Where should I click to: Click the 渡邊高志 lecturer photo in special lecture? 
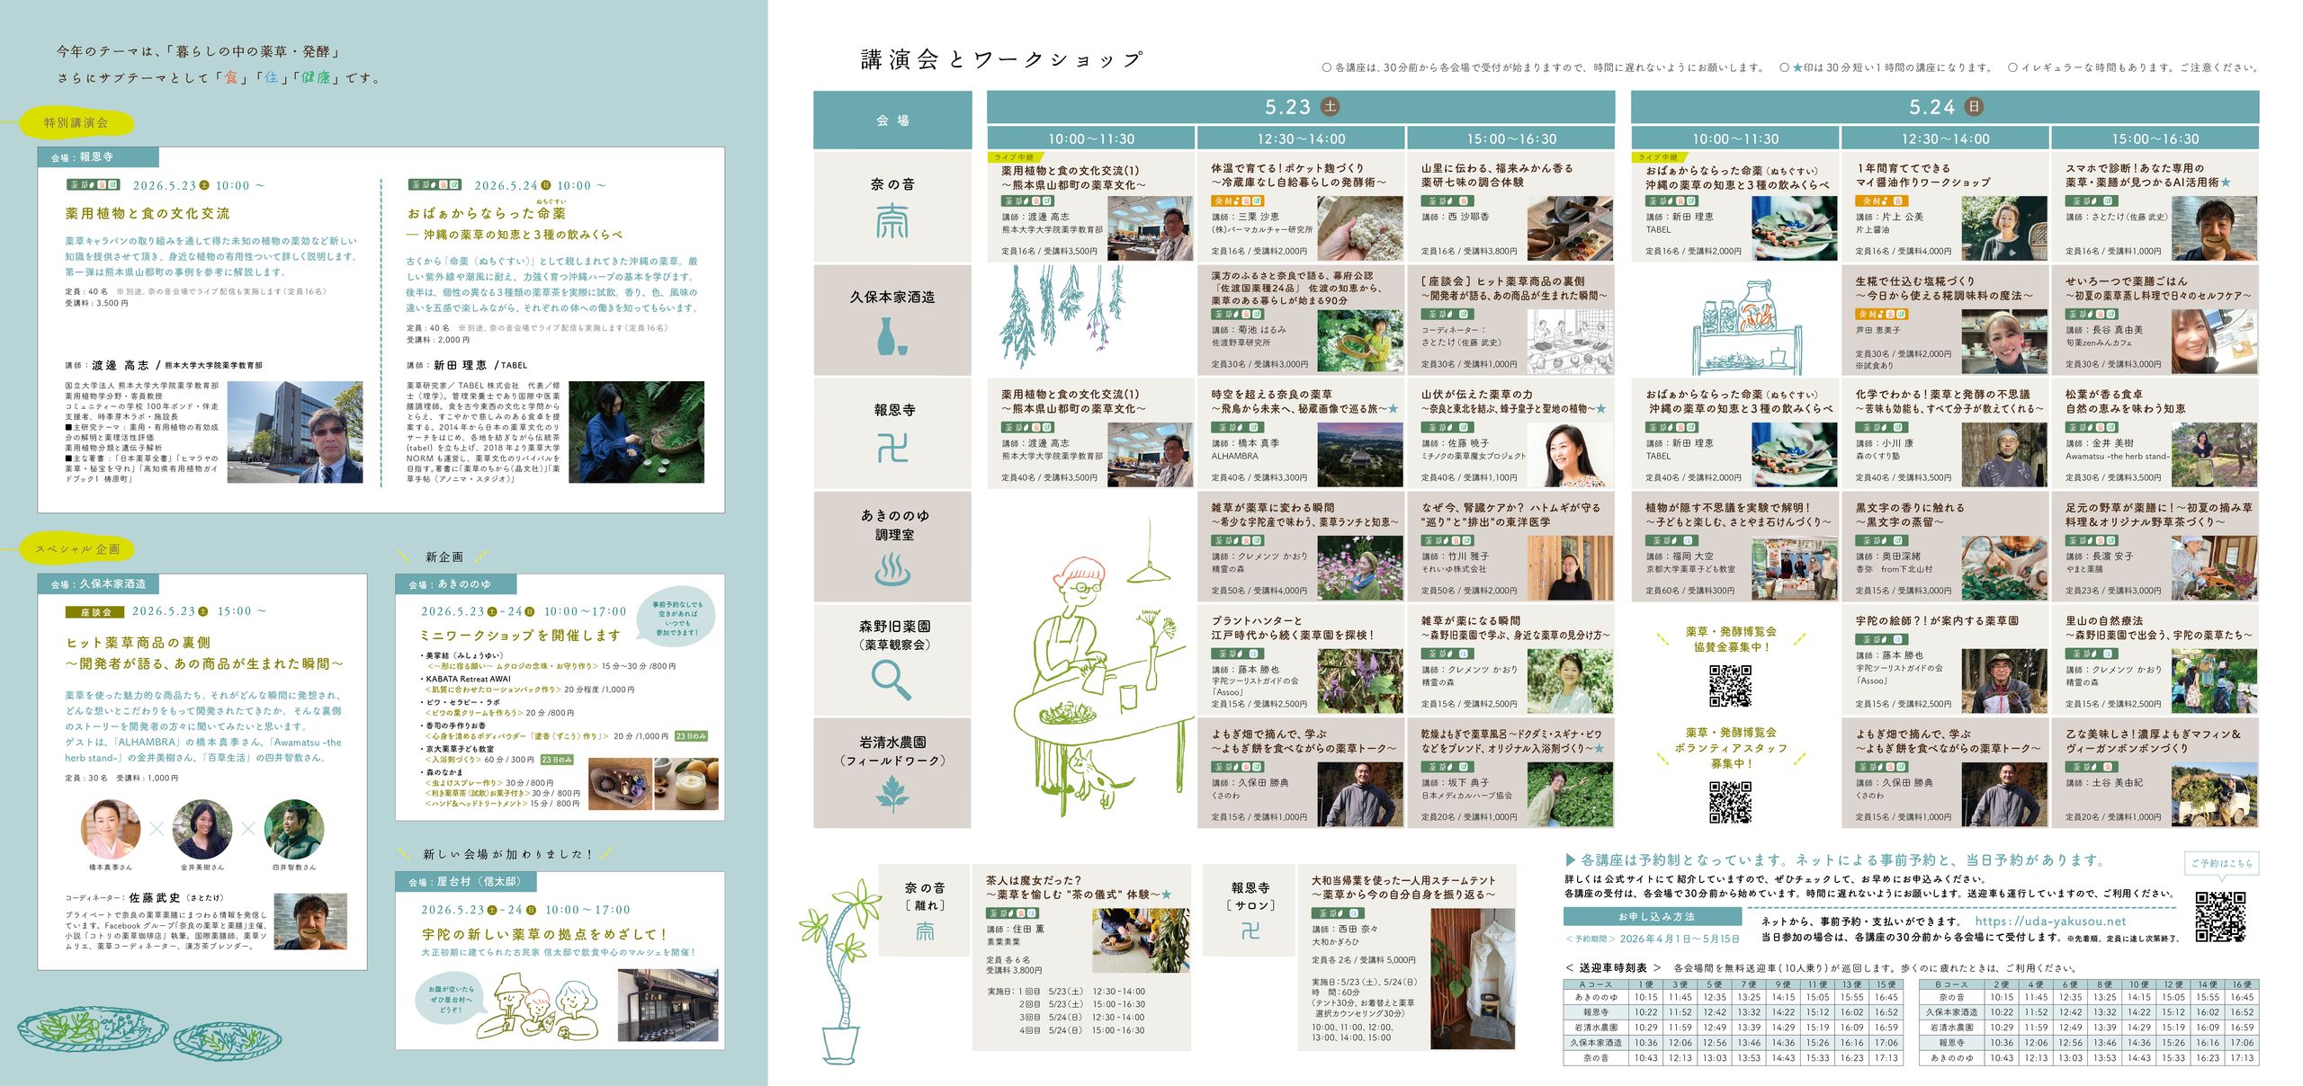[x=294, y=432]
